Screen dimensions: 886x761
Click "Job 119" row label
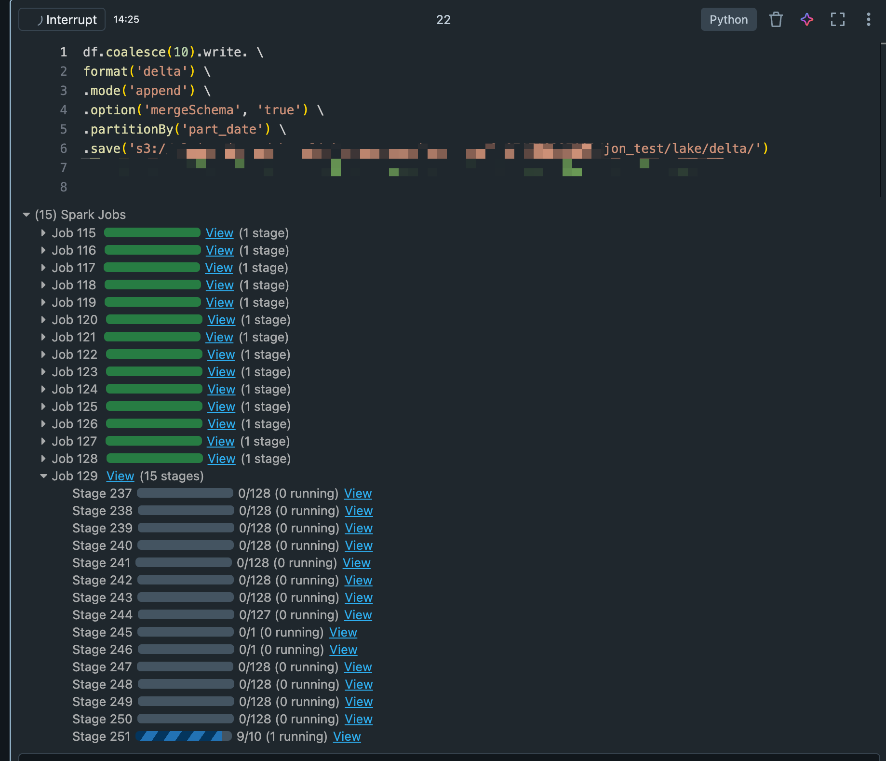[74, 302]
